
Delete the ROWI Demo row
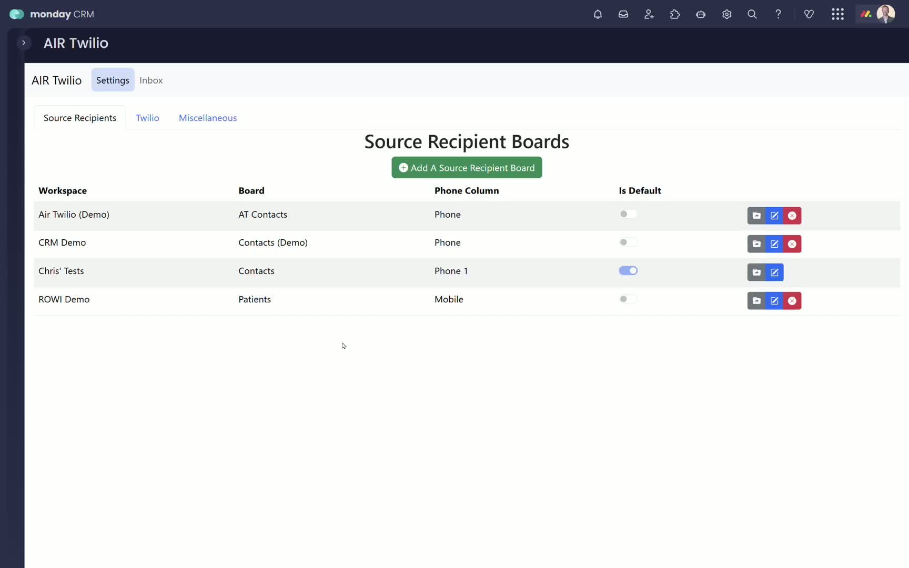(792, 301)
